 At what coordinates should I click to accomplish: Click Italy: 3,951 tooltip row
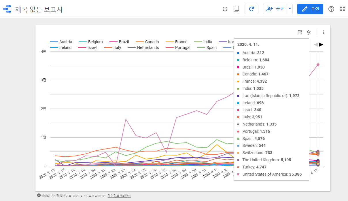(x=249, y=117)
